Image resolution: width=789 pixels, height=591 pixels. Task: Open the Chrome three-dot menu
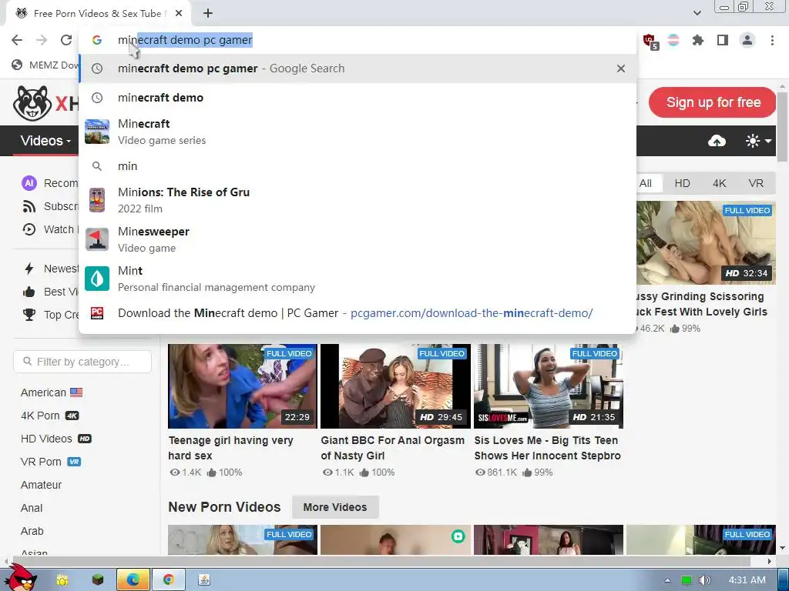(x=772, y=40)
